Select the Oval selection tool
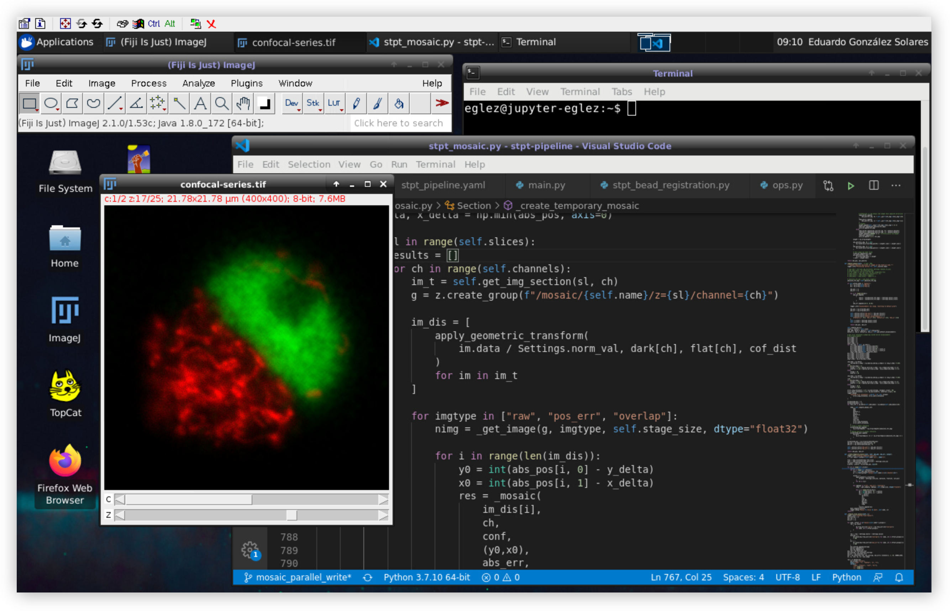The height and width of the screenshot is (611, 950). pos(51,104)
